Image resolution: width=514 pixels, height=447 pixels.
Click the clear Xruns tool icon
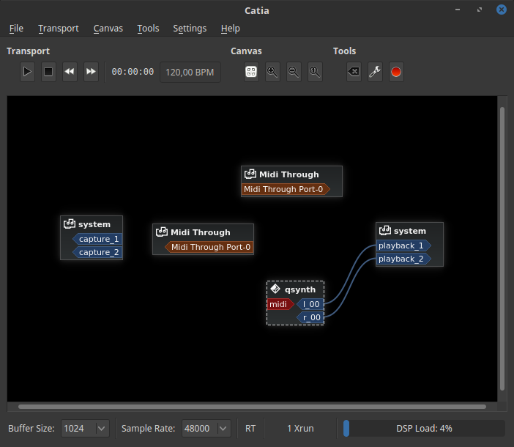point(354,72)
